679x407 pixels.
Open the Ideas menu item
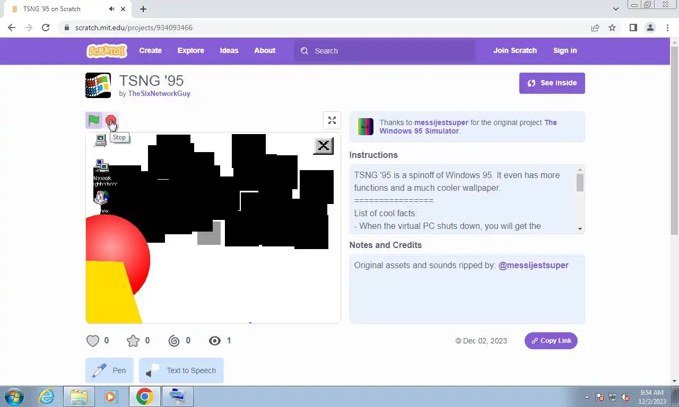(229, 51)
